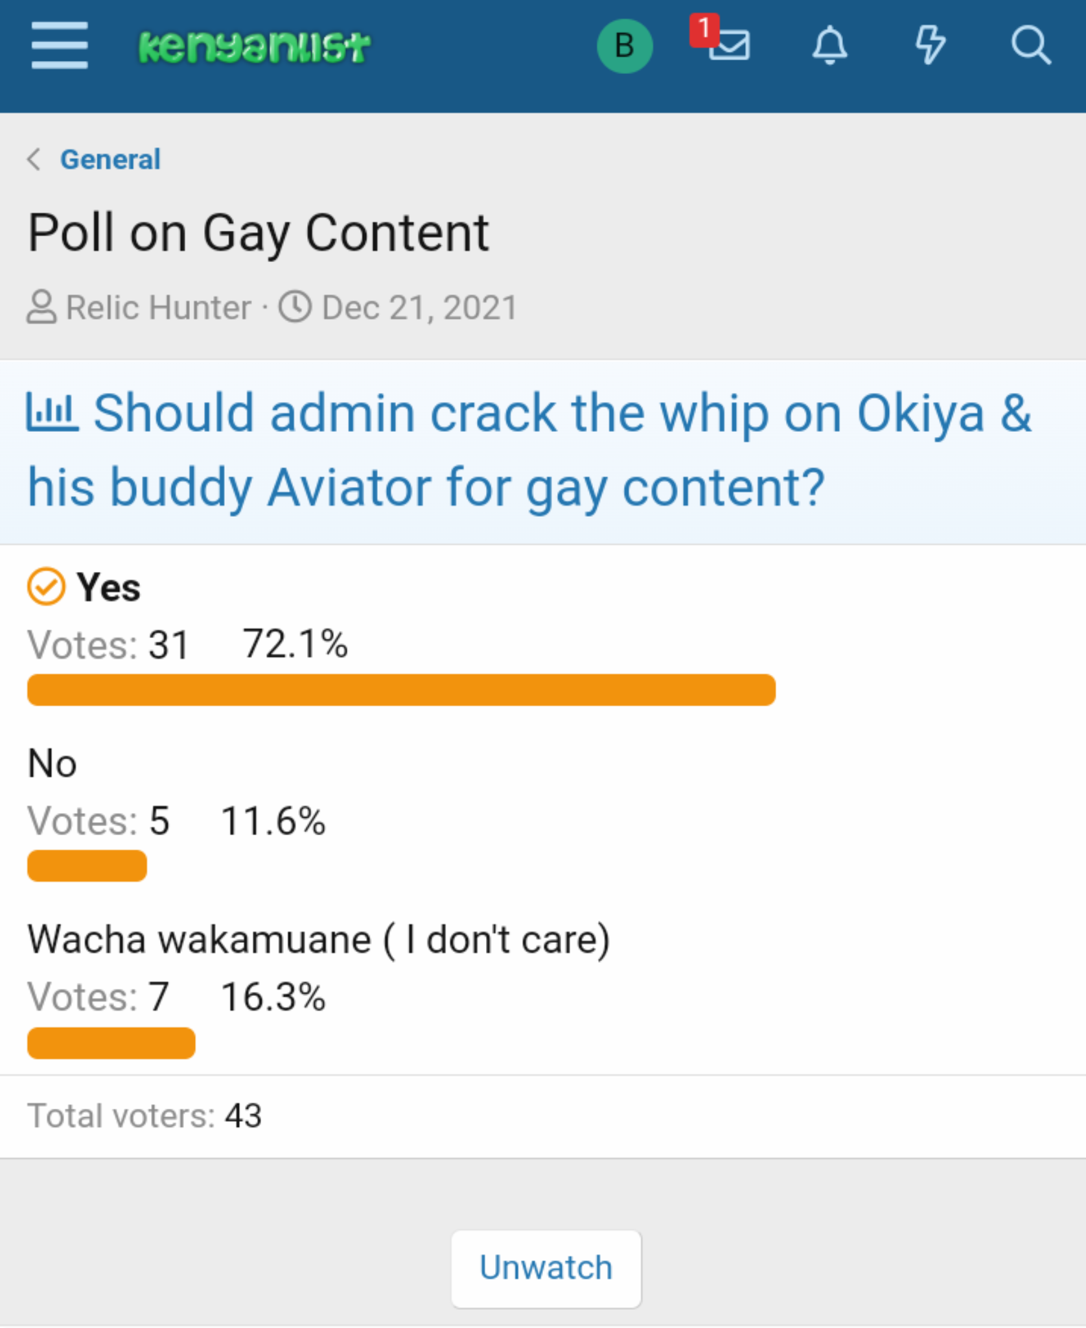Image resolution: width=1086 pixels, height=1328 pixels.
Task: Click the poll bar chart icon
Action: pyautogui.click(x=52, y=412)
